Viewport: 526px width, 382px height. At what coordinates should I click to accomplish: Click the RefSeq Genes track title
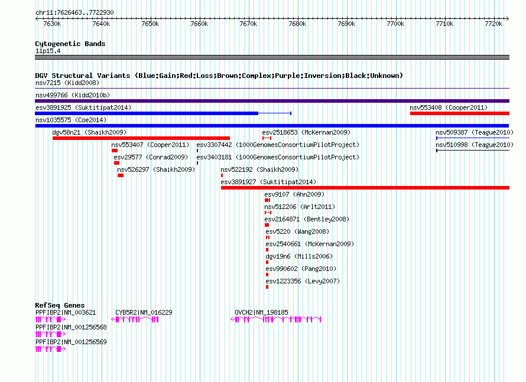60,305
